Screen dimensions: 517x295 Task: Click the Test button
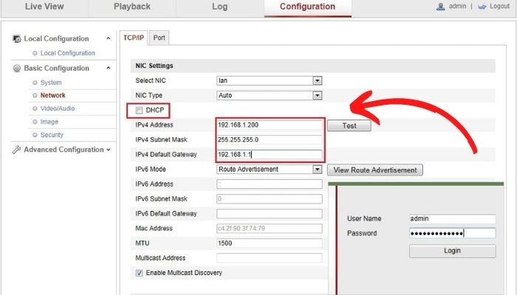point(349,126)
